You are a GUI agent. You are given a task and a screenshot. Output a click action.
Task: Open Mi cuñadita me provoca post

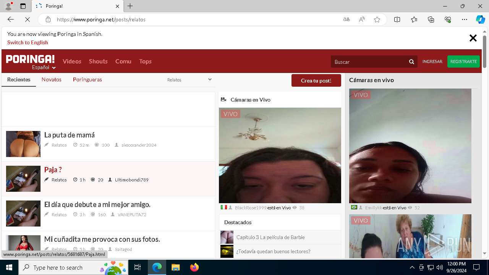click(102, 239)
